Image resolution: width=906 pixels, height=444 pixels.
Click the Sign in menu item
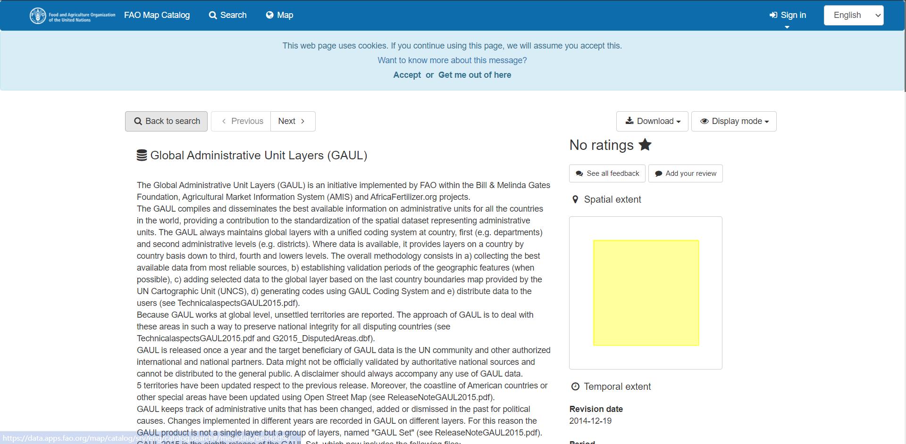[788, 15]
